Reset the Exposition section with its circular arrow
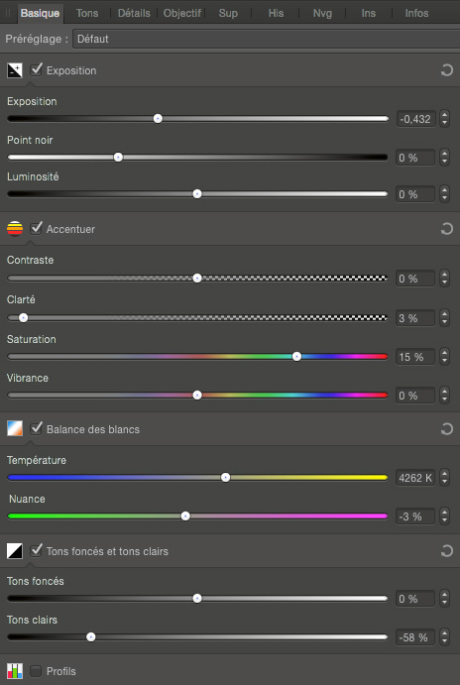Screen dimensions: 460x685 tap(446, 70)
